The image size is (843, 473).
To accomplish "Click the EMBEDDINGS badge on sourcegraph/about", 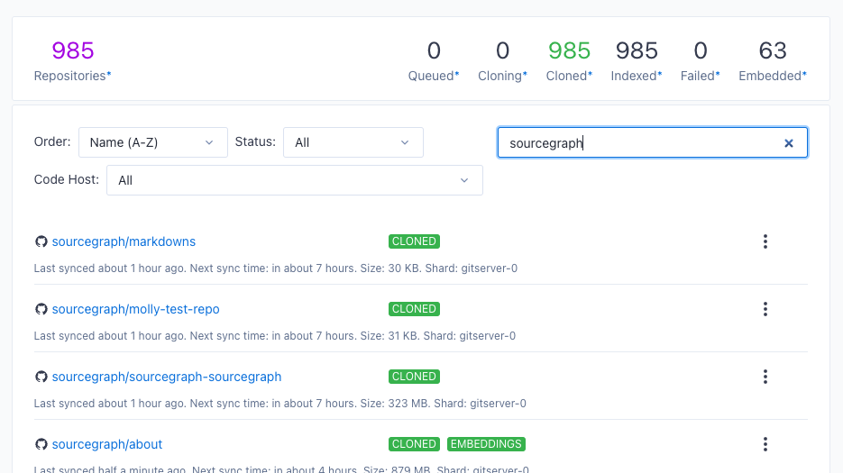I will pyautogui.click(x=486, y=444).
